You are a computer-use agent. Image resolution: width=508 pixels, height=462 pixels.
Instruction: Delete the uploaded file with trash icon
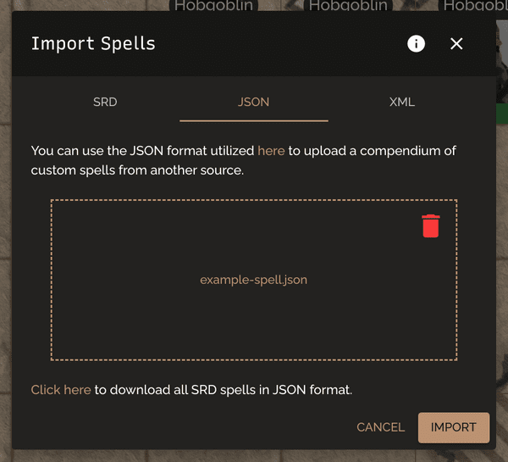pyautogui.click(x=431, y=225)
